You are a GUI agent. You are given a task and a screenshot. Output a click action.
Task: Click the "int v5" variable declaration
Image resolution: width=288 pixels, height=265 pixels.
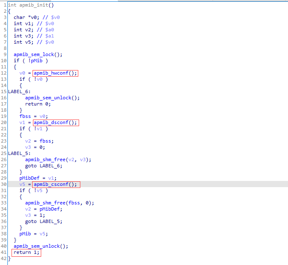click(x=23, y=42)
